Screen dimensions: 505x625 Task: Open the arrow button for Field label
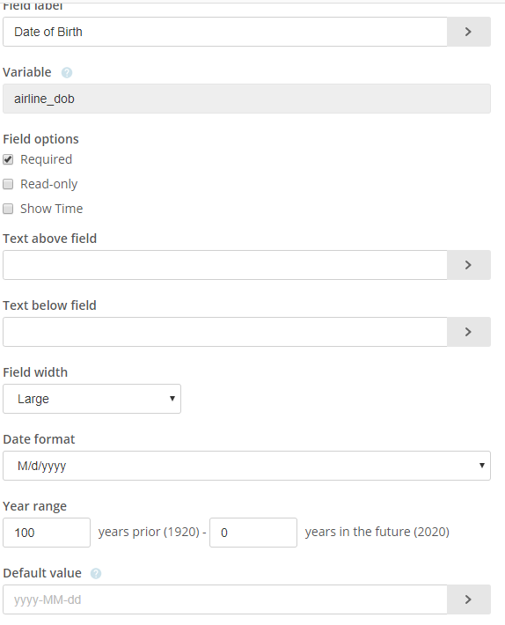[469, 32]
